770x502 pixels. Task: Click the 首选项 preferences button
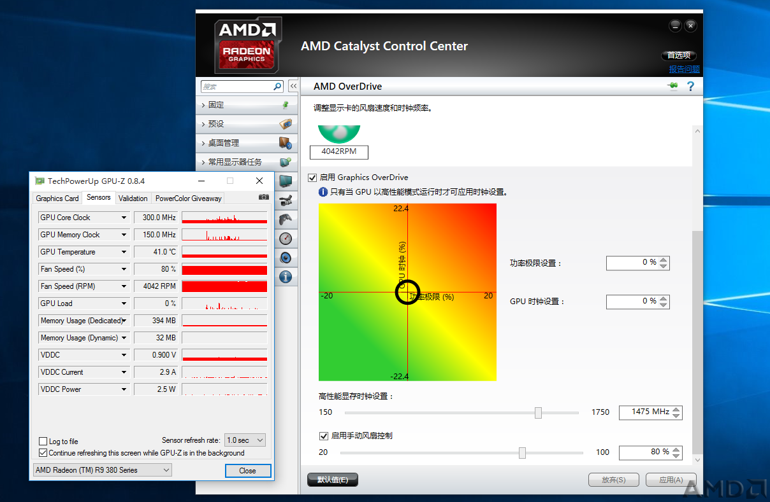679,55
